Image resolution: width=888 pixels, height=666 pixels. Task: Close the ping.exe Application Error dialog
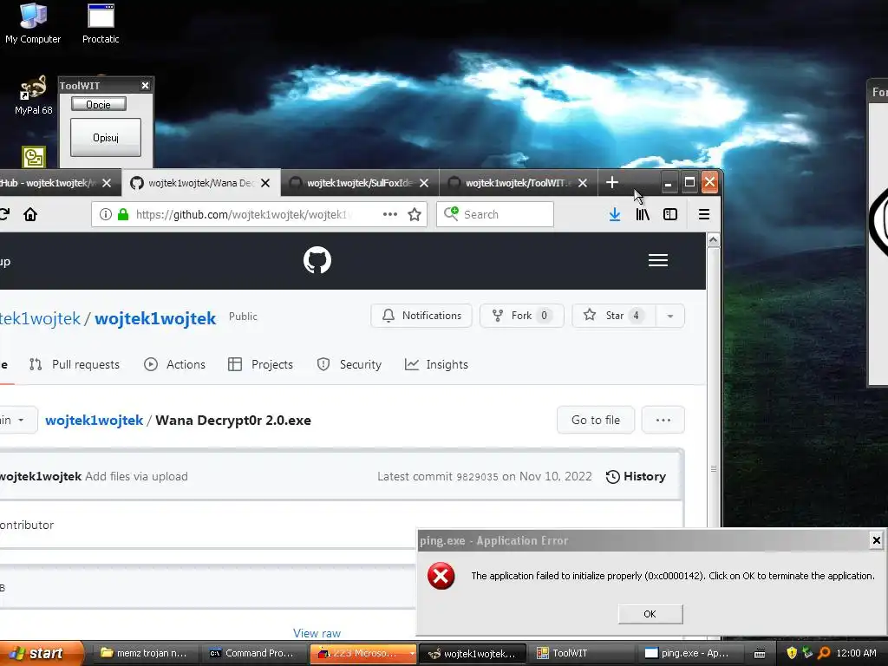876,540
